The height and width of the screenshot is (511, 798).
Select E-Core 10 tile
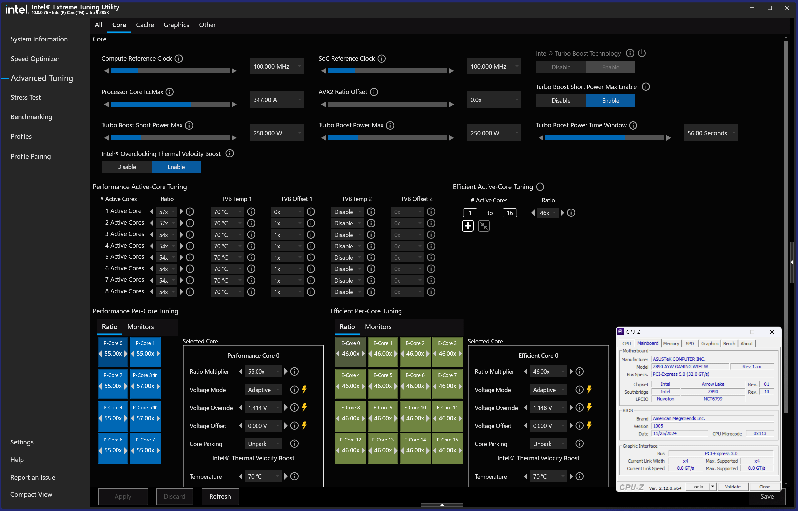[415, 416]
